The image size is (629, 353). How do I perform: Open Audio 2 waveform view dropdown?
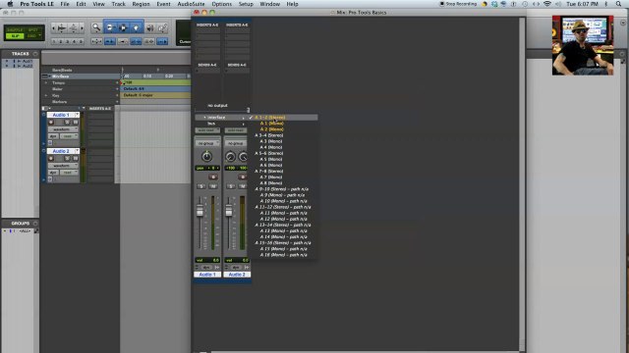click(x=63, y=166)
